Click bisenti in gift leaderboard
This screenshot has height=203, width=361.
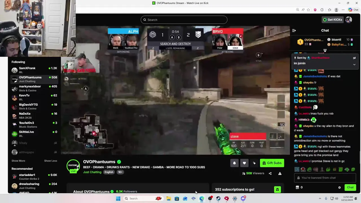[x=336, y=40]
